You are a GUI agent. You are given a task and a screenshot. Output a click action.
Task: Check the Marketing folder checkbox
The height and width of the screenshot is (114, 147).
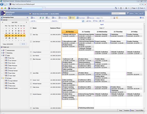coord(6,53)
